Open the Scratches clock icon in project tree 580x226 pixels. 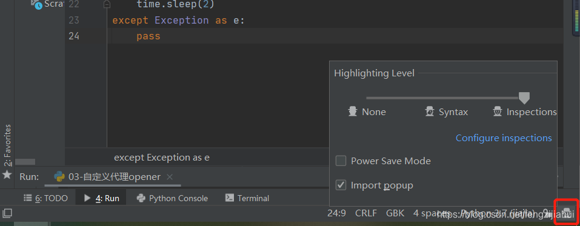(36, 4)
